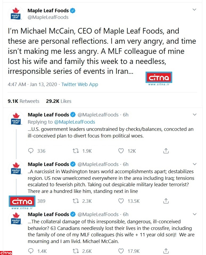Like the tweet with 17.9K likes
This screenshot has height=255, width=206.
click(121, 251)
